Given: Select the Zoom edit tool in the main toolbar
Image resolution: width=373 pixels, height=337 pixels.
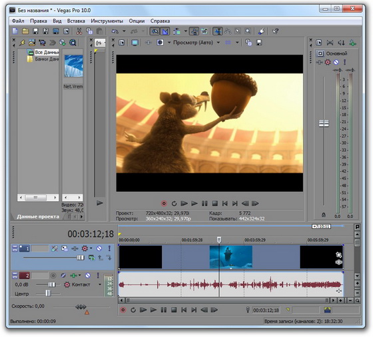Looking at the screenshot, I should coord(248,31).
